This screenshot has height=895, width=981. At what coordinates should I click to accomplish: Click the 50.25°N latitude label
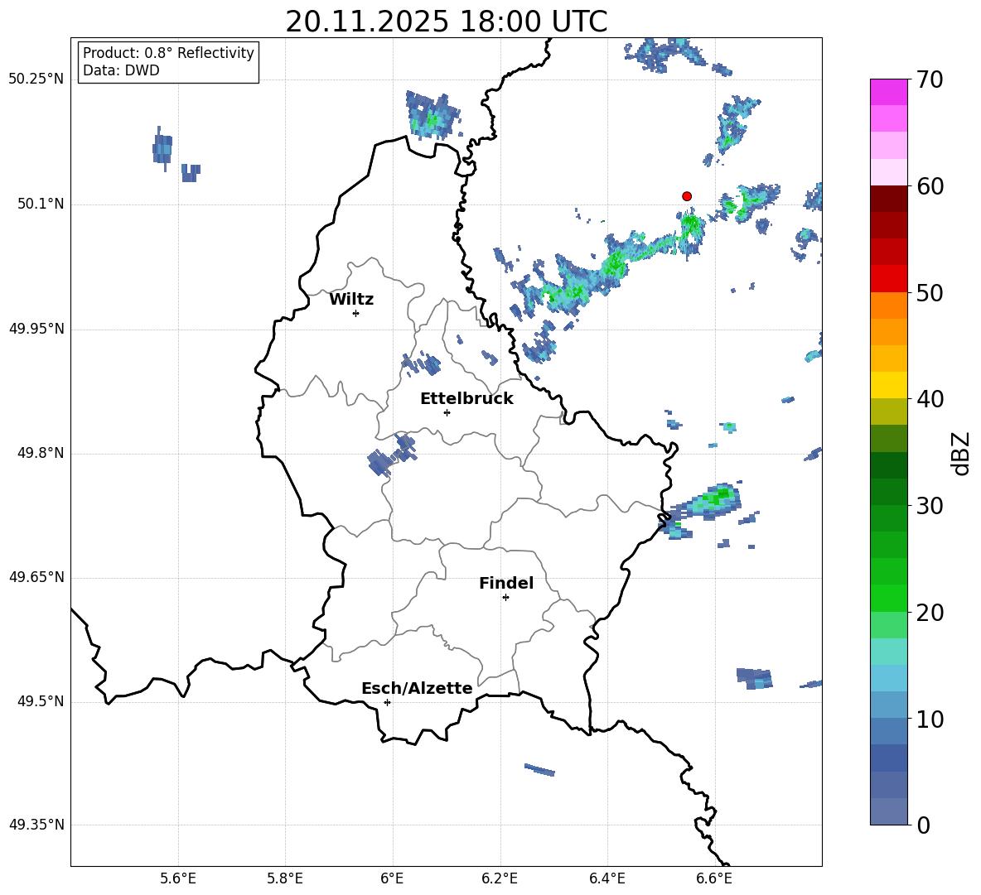coord(36,79)
